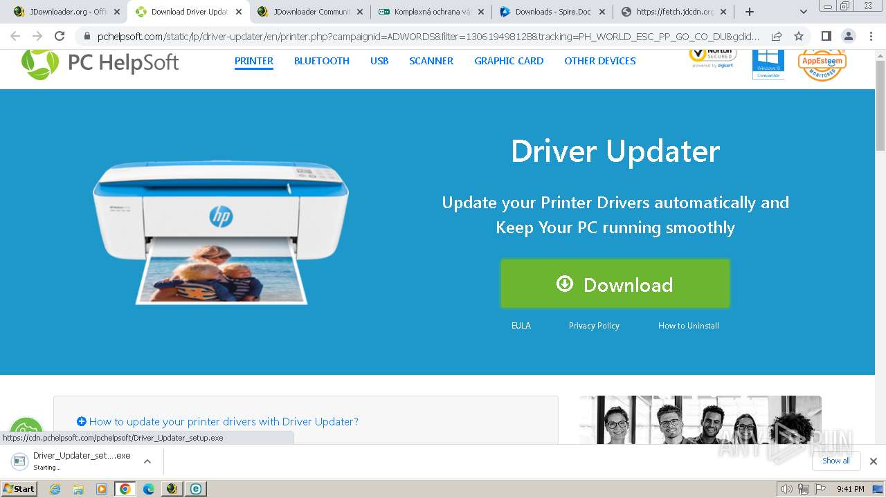The height and width of the screenshot is (498, 886).
Task: Open the BLUETOOTH navigation item
Action: click(x=322, y=61)
